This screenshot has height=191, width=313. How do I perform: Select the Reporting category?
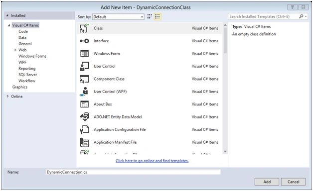point(27,69)
